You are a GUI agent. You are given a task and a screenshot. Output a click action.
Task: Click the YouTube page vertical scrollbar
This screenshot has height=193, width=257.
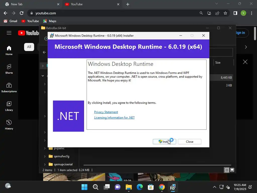[255, 34]
